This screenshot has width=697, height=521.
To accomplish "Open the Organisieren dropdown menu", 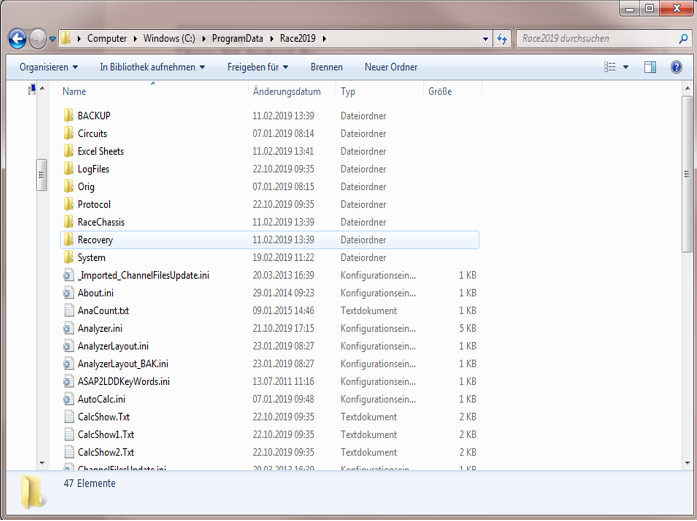I will click(x=48, y=67).
